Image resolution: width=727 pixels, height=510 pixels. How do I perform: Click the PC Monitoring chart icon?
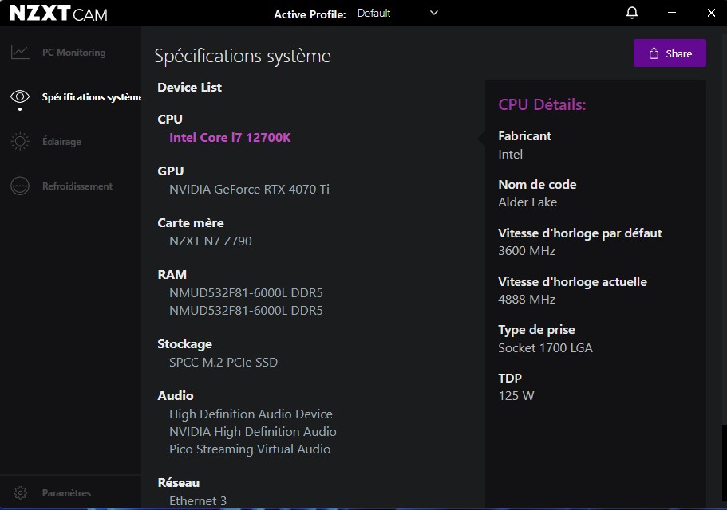click(x=20, y=53)
